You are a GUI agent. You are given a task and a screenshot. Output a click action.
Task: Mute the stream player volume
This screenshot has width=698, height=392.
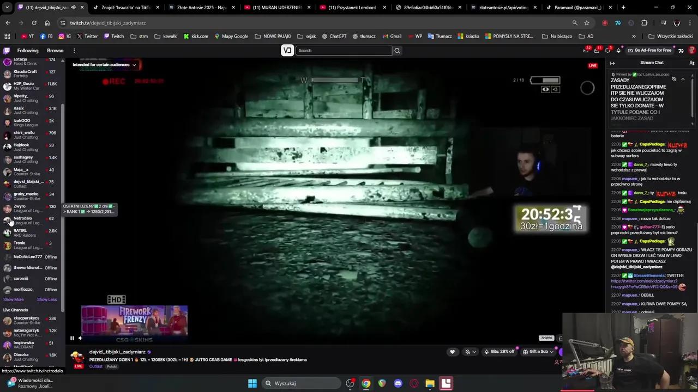80,338
